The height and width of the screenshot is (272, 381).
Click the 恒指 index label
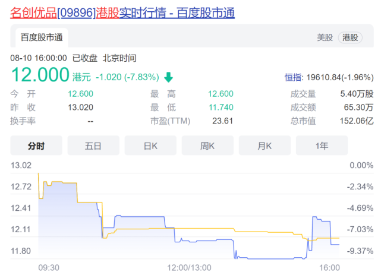tap(293, 77)
